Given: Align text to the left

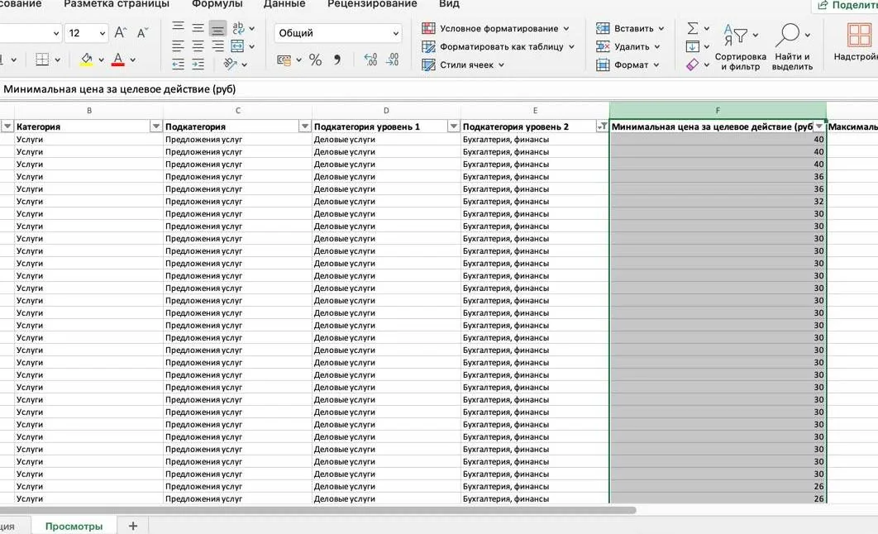Looking at the screenshot, I should pyautogui.click(x=178, y=46).
